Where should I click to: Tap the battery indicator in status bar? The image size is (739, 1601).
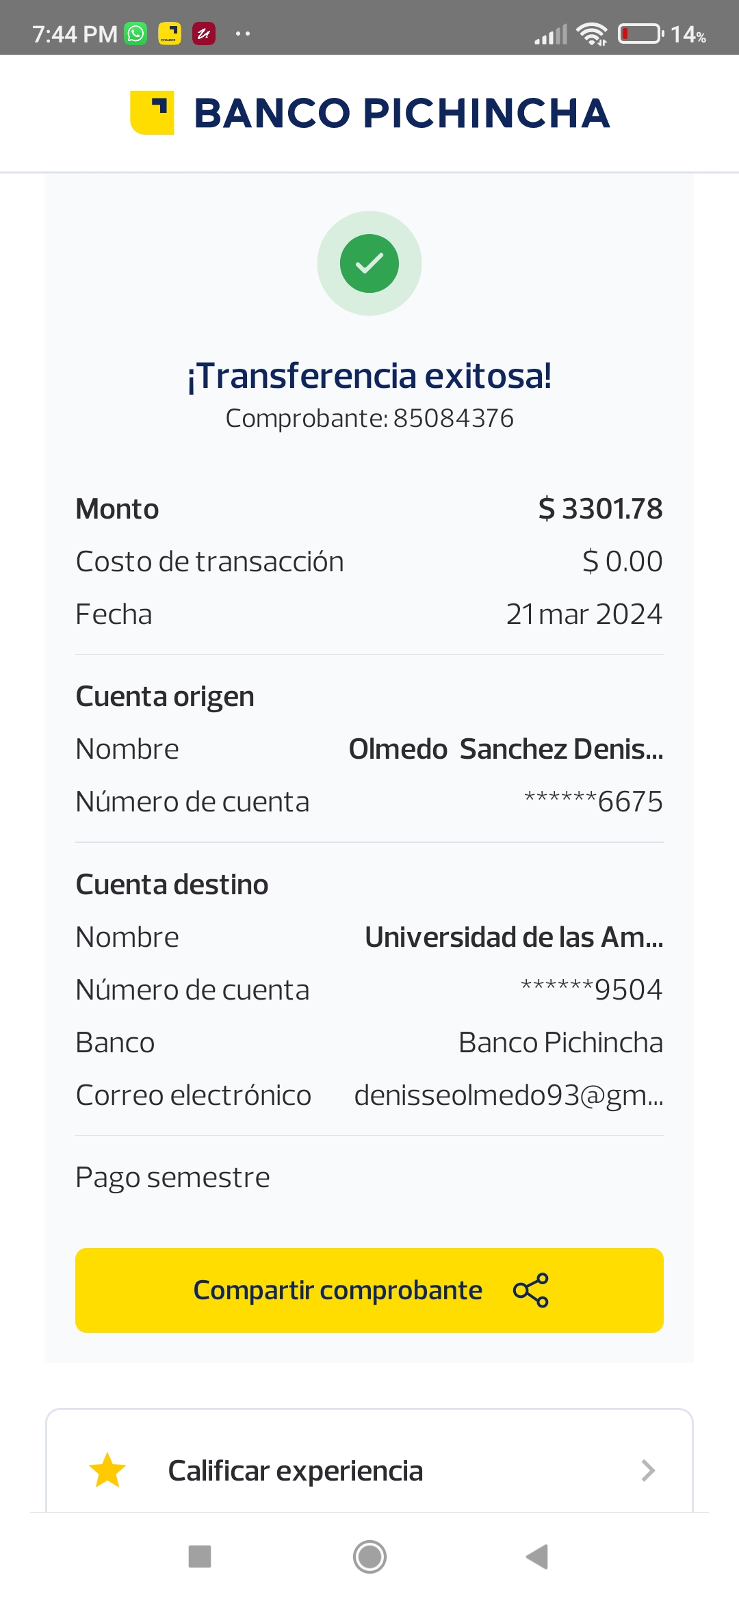[x=640, y=34]
